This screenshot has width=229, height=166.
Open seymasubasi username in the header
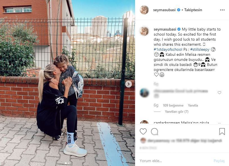164,10
